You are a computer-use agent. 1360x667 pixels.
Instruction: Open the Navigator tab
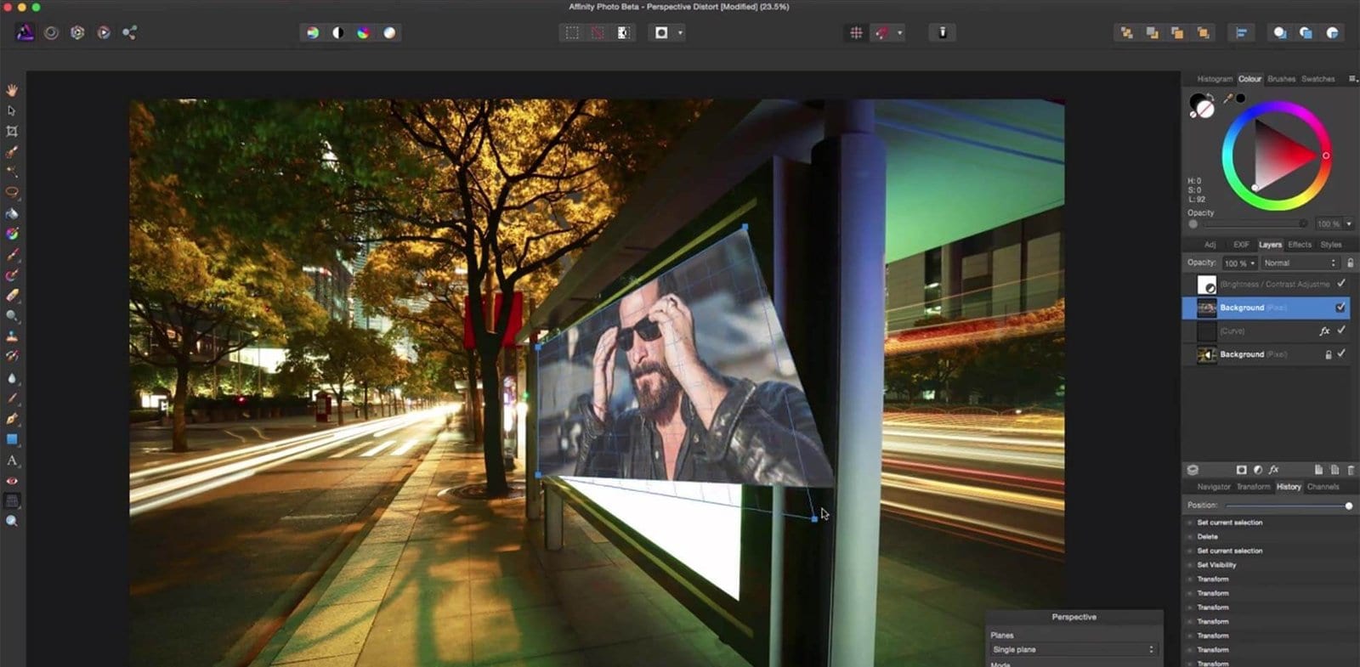click(x=1214, y=487)
